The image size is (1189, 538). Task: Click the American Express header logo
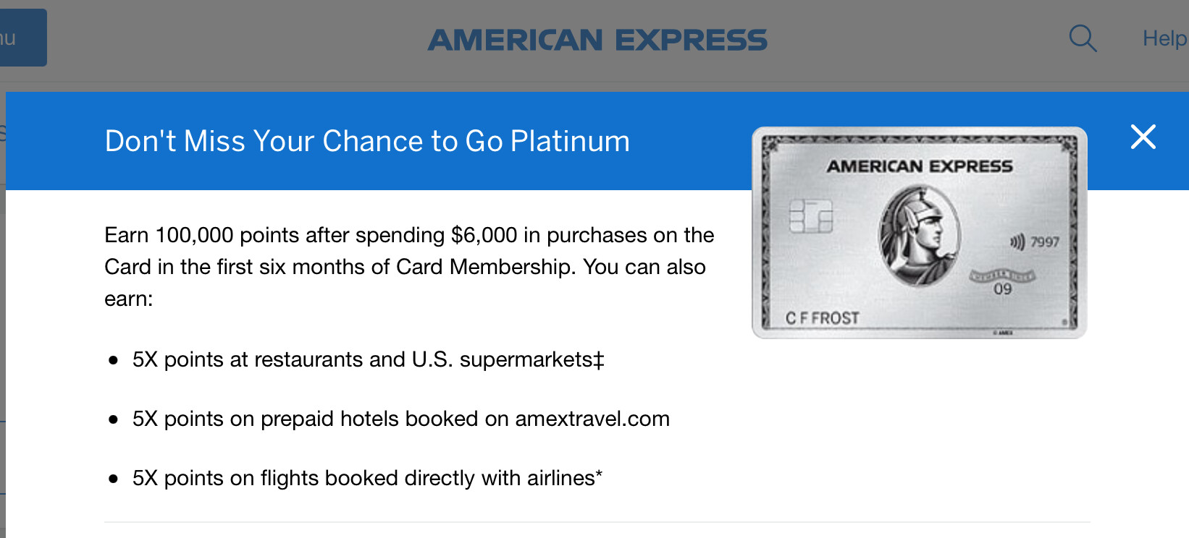[597, 40]
